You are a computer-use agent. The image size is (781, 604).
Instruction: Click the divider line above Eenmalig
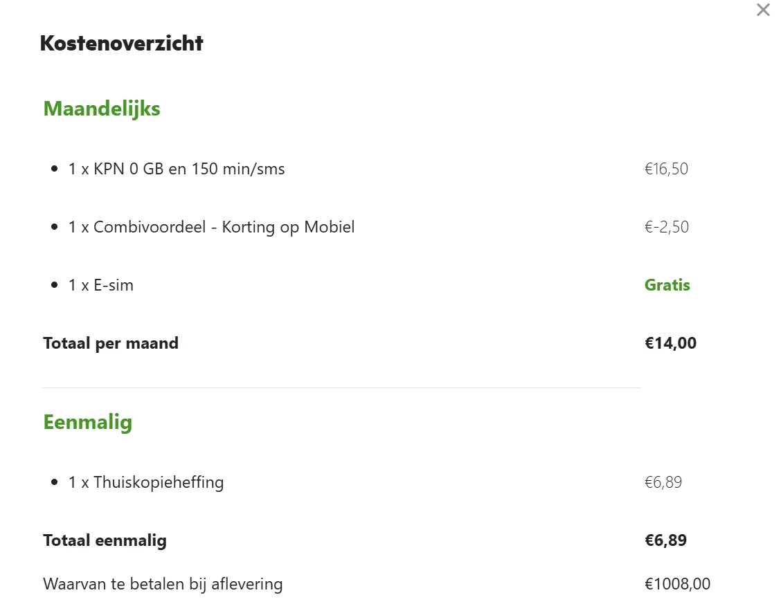[x=341, y=388]
